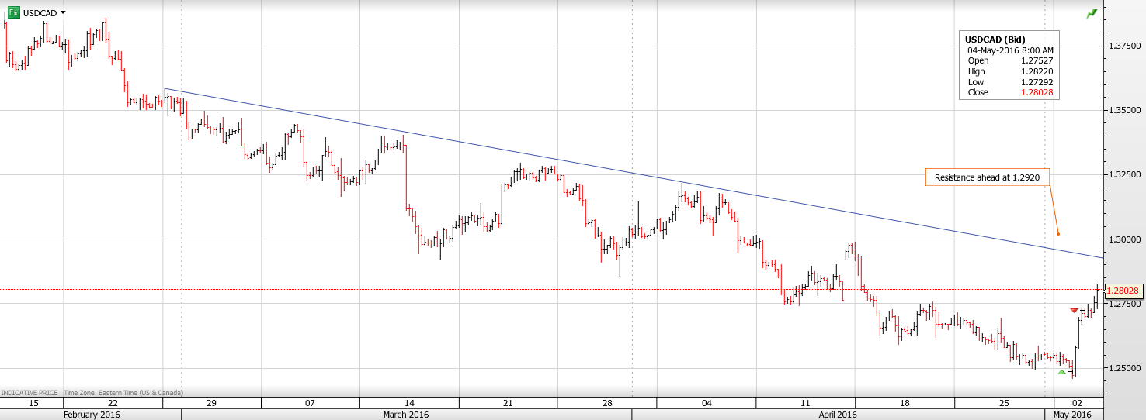Click the green Fx instrument icon
Screen dimensions: 1146x420
pyautogui.click(x=12, y=12)
